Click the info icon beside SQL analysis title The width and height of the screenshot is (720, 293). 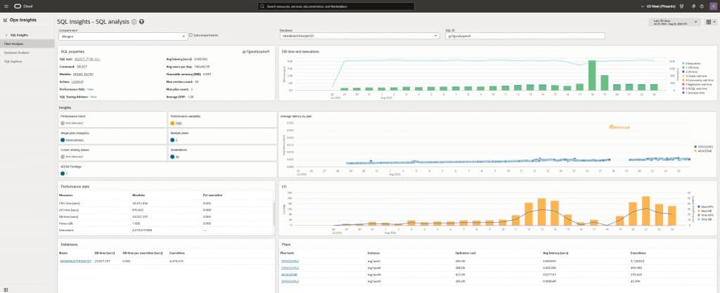(x=134, y=22)
